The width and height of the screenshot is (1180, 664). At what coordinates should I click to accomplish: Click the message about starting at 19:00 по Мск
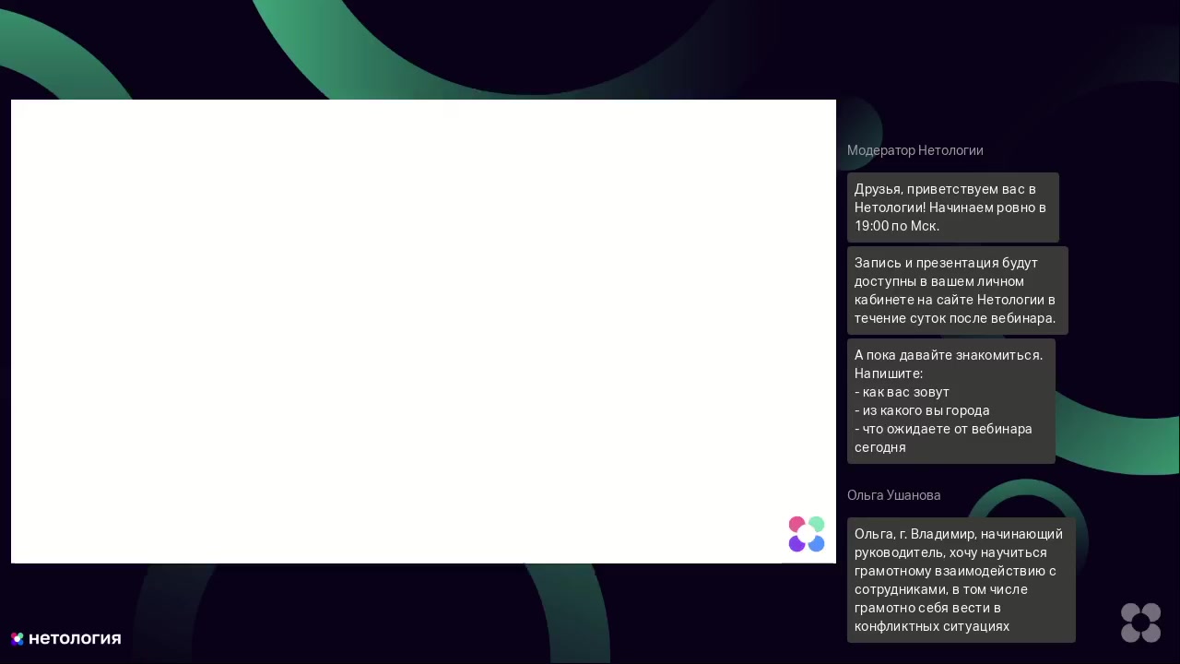953,207
